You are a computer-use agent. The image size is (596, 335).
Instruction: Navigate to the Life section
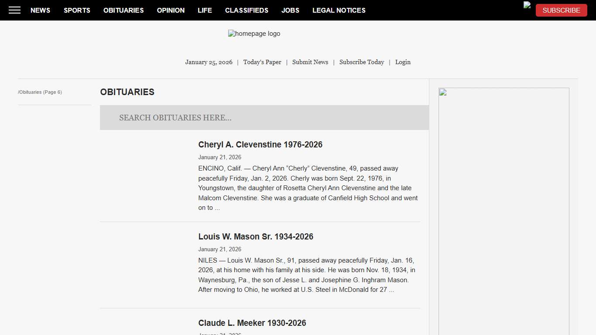point(205,10)
